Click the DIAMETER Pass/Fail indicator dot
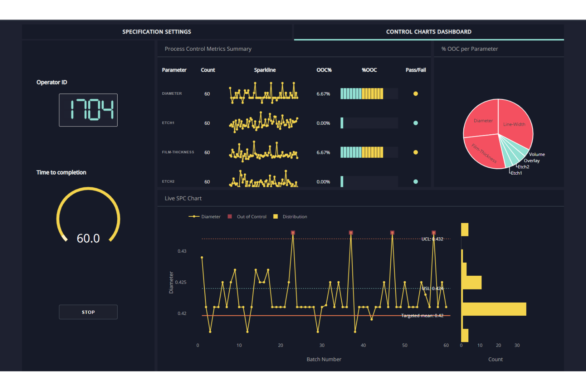586x391 pixels. 416,93
